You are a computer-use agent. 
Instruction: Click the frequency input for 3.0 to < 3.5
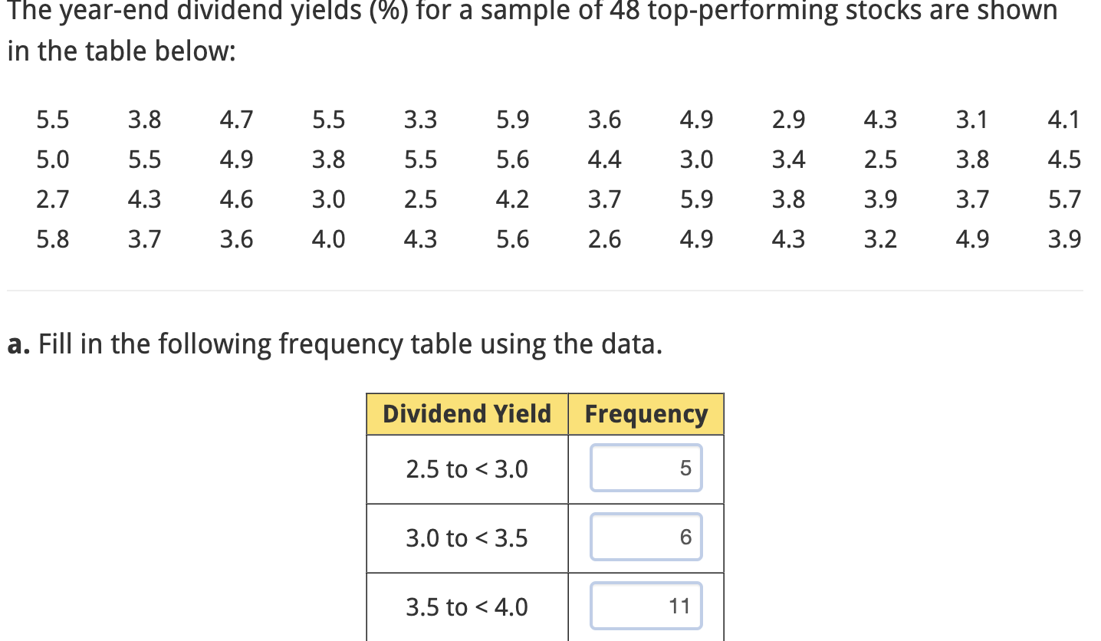pos(646,537)
